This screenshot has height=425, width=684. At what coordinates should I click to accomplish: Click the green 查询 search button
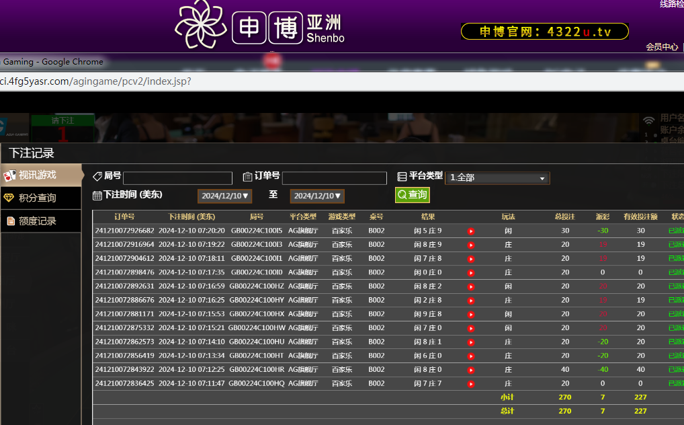pos(412,195)
